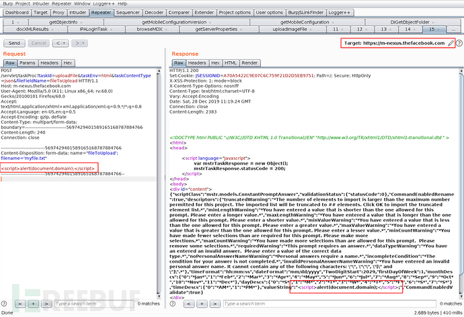Screen dimensions: 464x317
Task: Open the Logger++ menu
Action: (x=104, y=4)
